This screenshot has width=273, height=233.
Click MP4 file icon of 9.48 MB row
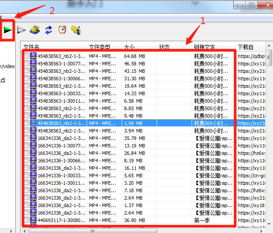33,116
